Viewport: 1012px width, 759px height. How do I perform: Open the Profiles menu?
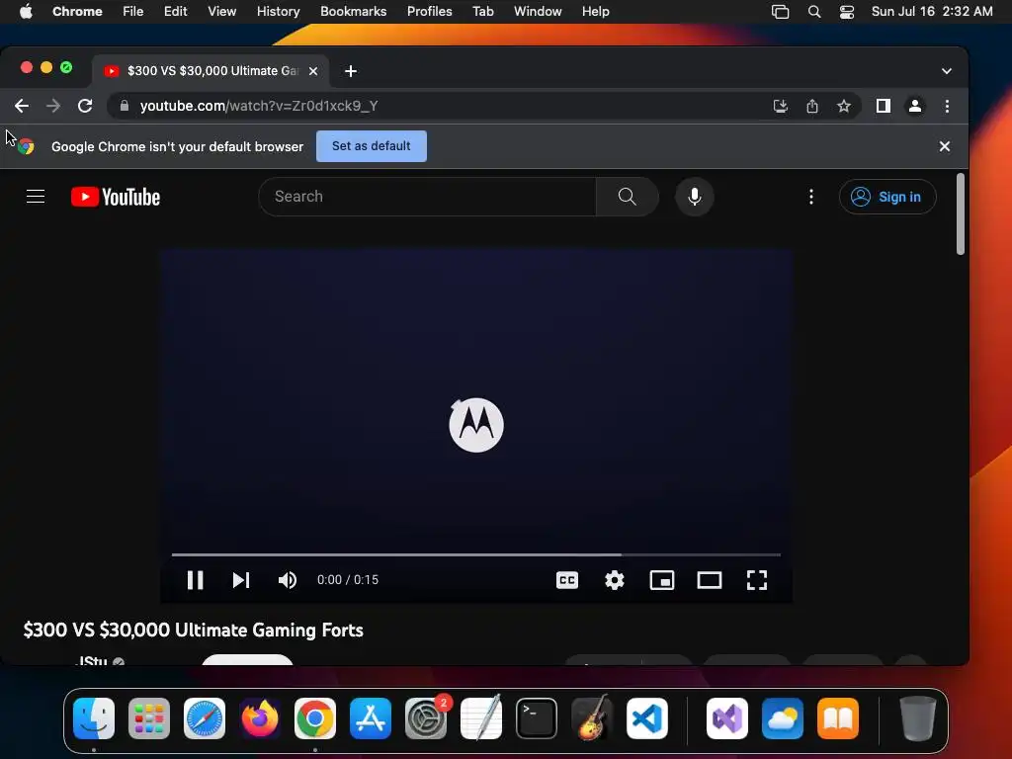pyautogui.click(x=429, y=11)
